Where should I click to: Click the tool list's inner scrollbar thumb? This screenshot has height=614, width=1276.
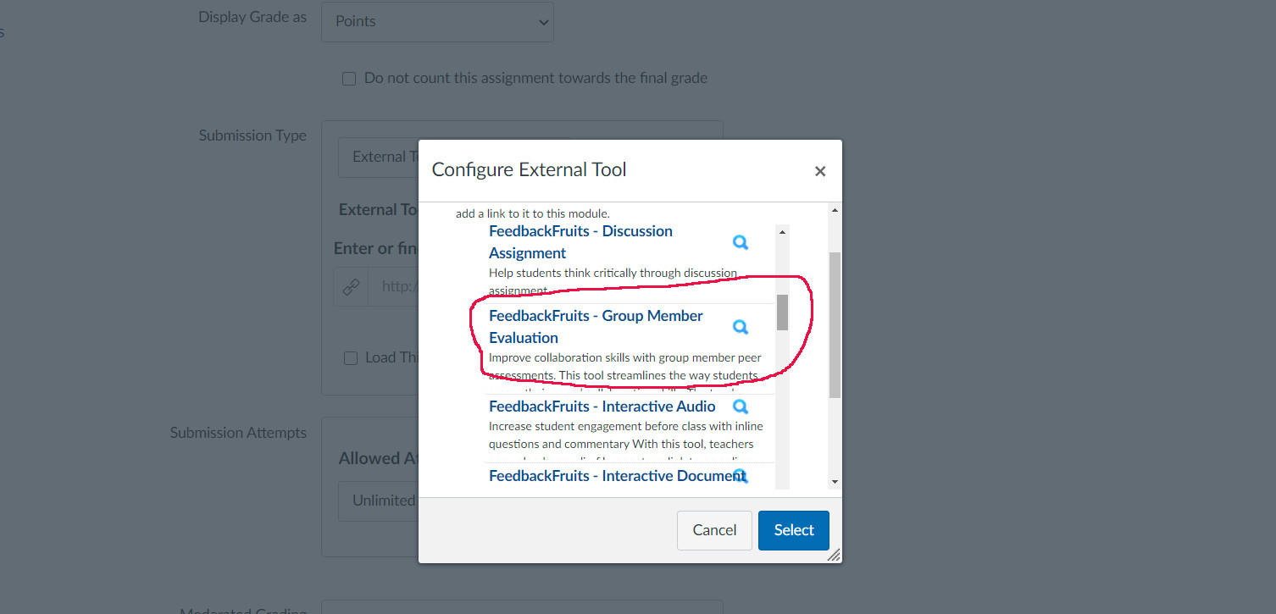[x=782, y=312]
